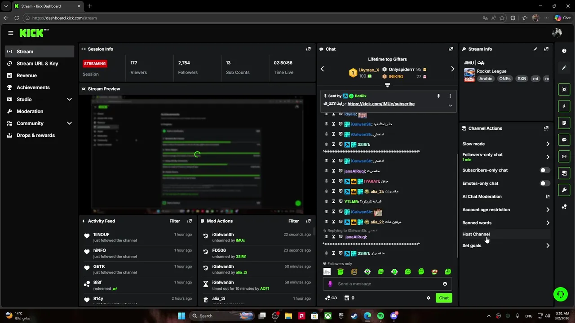Open Mod Actions Filter

click(x=293, y=221)
